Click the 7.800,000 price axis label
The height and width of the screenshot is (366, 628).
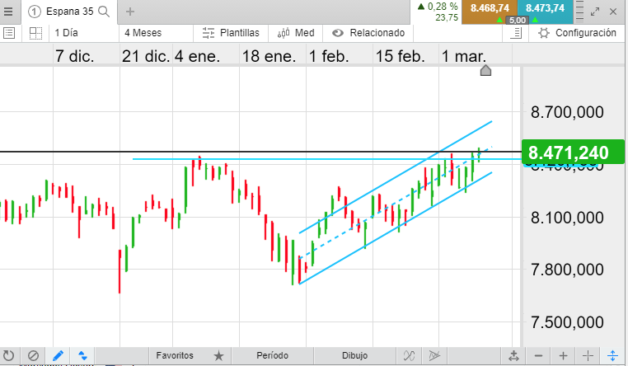click(x=567, y=270)
